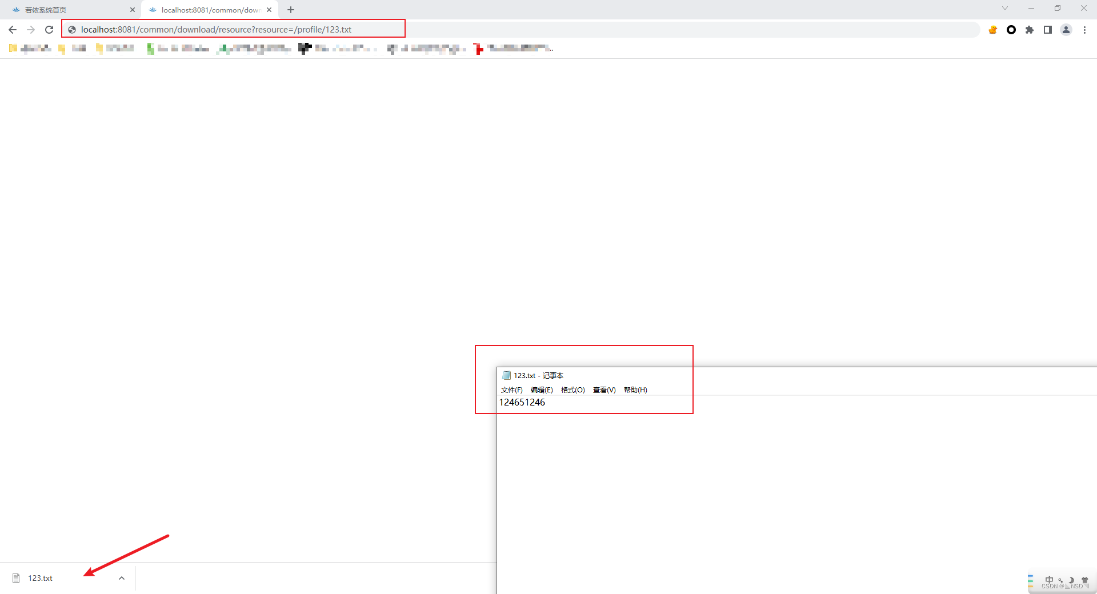Viewport: 1097px width, 594px height.
Task: Open the tab search dropdown
Action: 1005,8
